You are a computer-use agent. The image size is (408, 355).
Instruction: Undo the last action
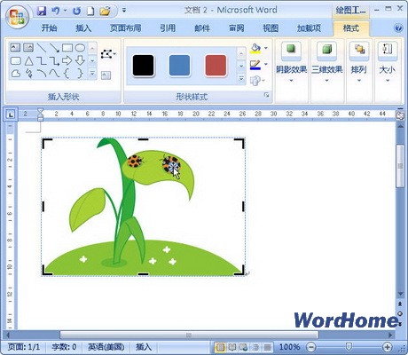[x=56, y=12]
